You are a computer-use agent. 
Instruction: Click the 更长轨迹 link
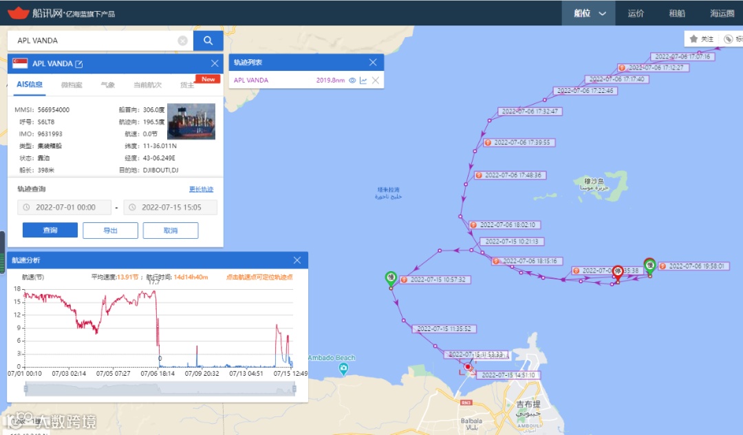point(201,189)
